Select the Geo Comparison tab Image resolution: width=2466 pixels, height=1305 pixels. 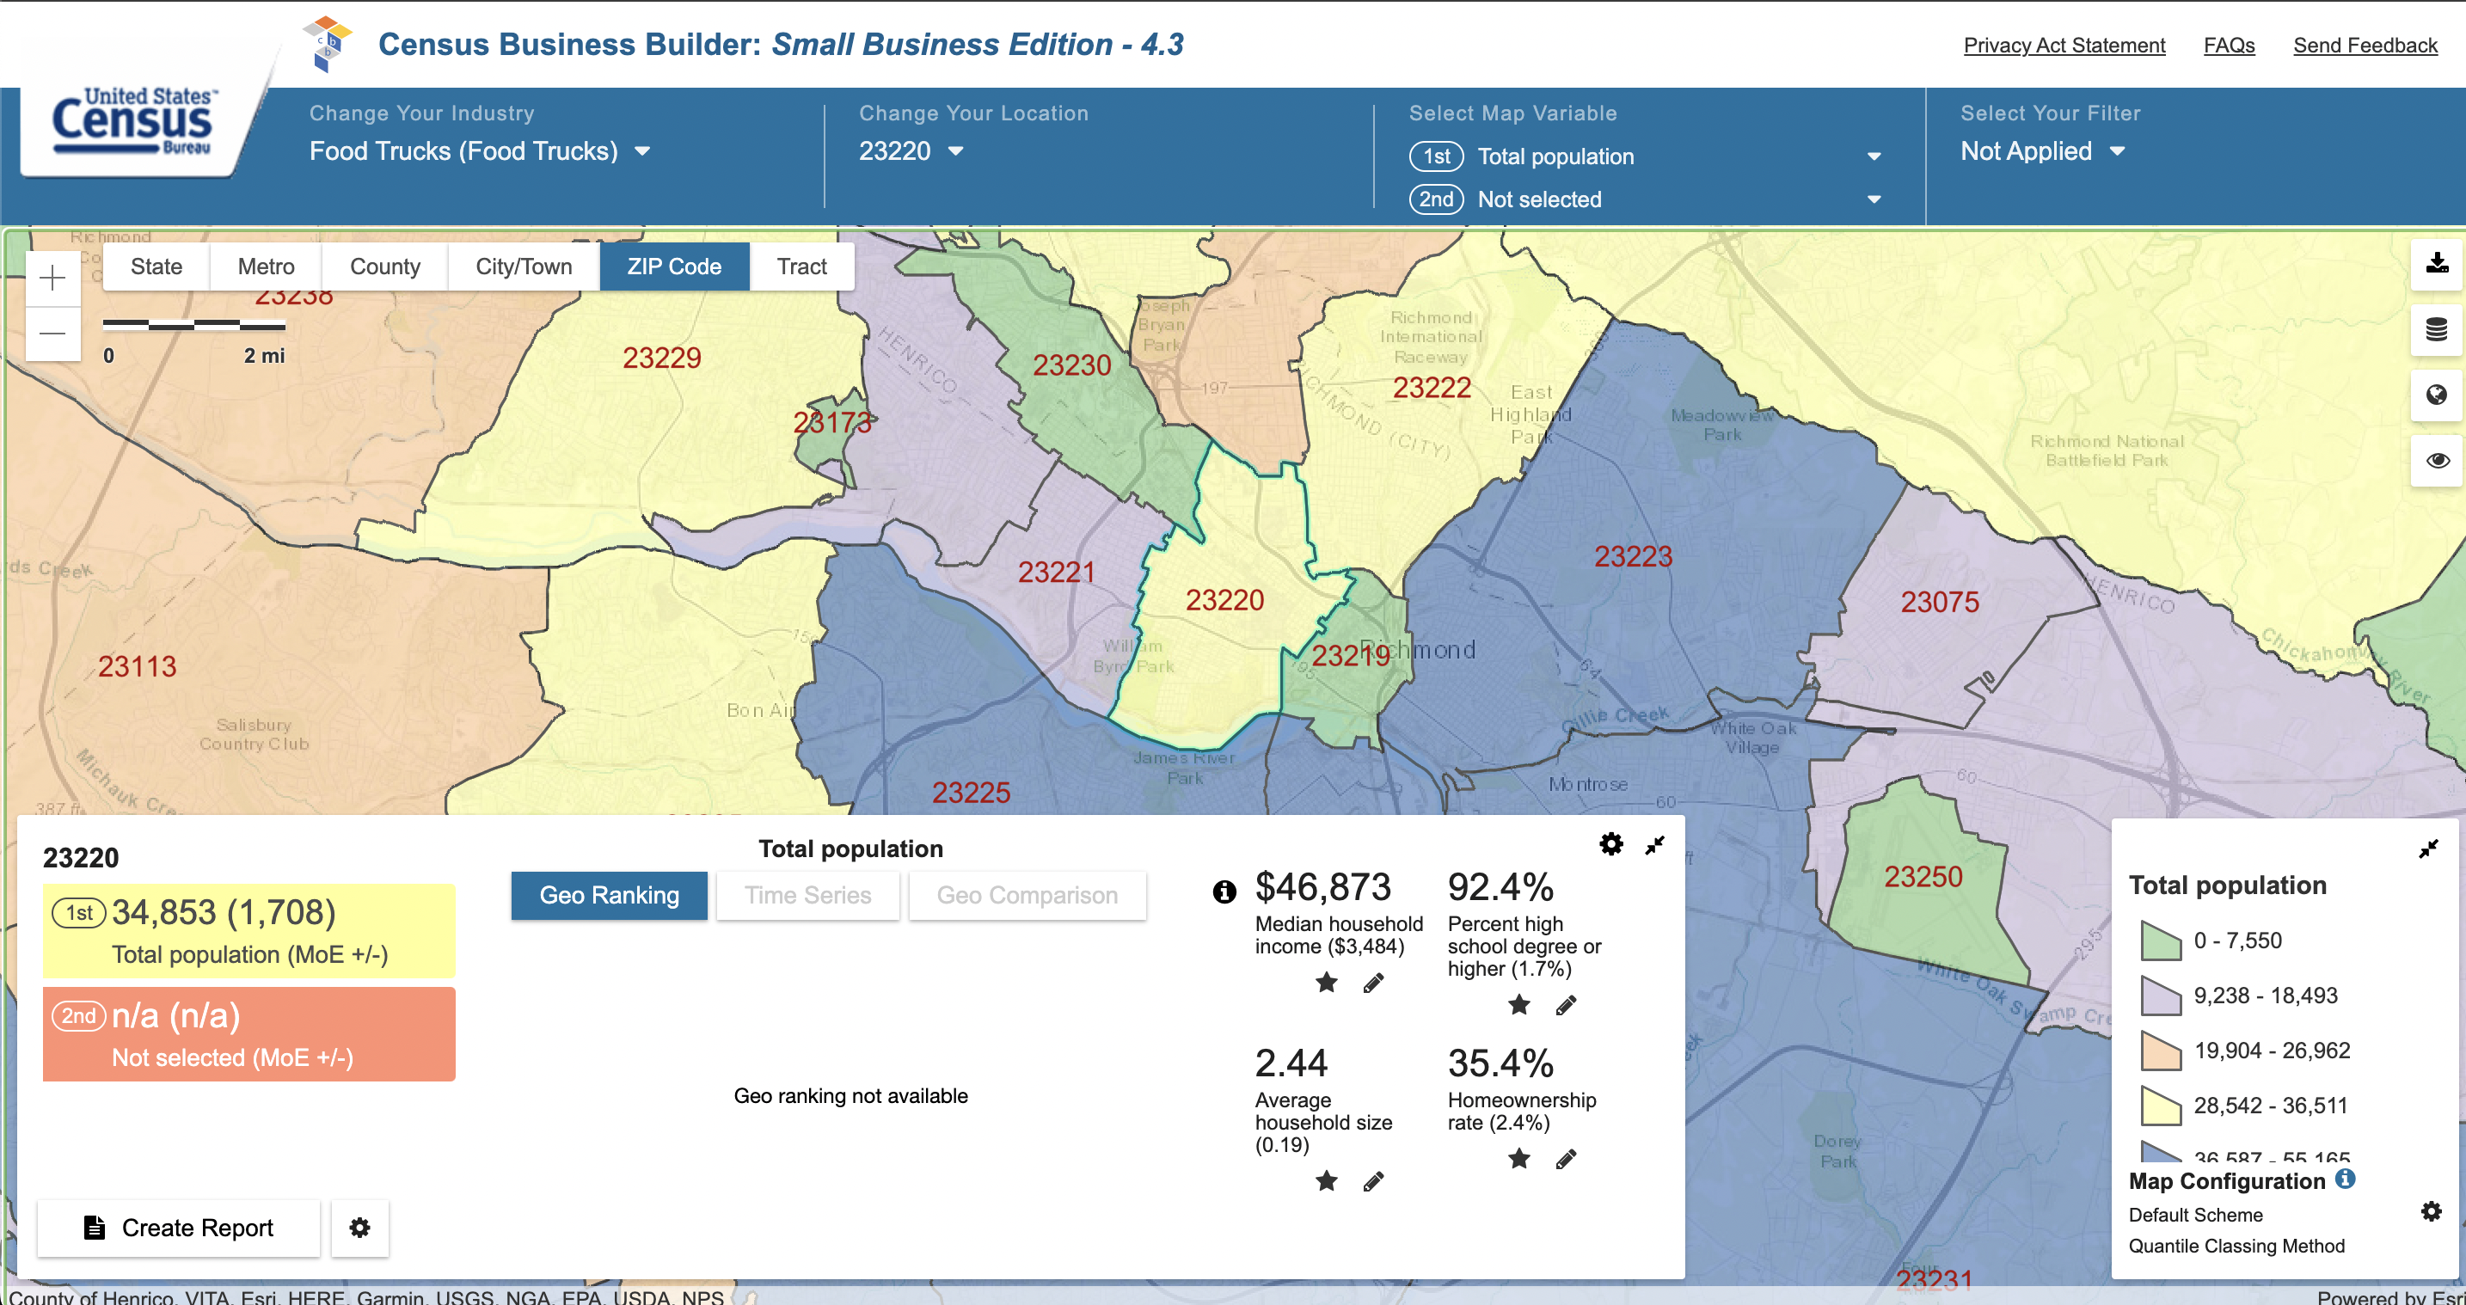[1027, 895]
